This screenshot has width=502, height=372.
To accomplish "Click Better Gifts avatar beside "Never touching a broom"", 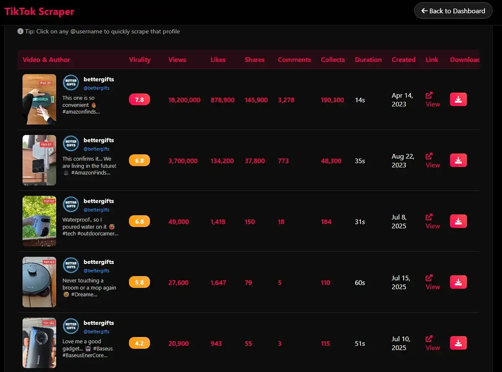I will point(71,266).
